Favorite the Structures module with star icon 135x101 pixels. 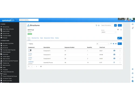pos(99,25)
